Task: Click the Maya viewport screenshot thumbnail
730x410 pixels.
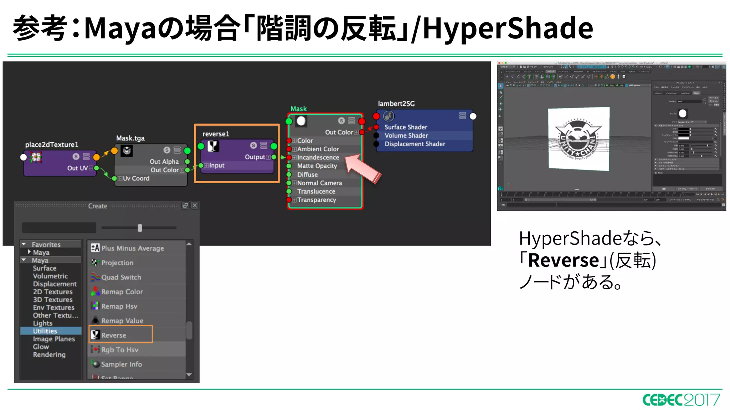Action: click(x=611, y=136)
